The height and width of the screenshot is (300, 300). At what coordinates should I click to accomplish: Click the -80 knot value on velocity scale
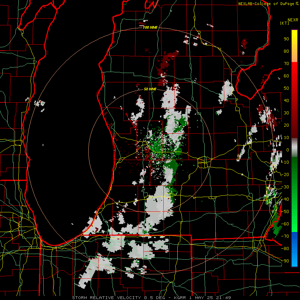(x=285, y=249)
